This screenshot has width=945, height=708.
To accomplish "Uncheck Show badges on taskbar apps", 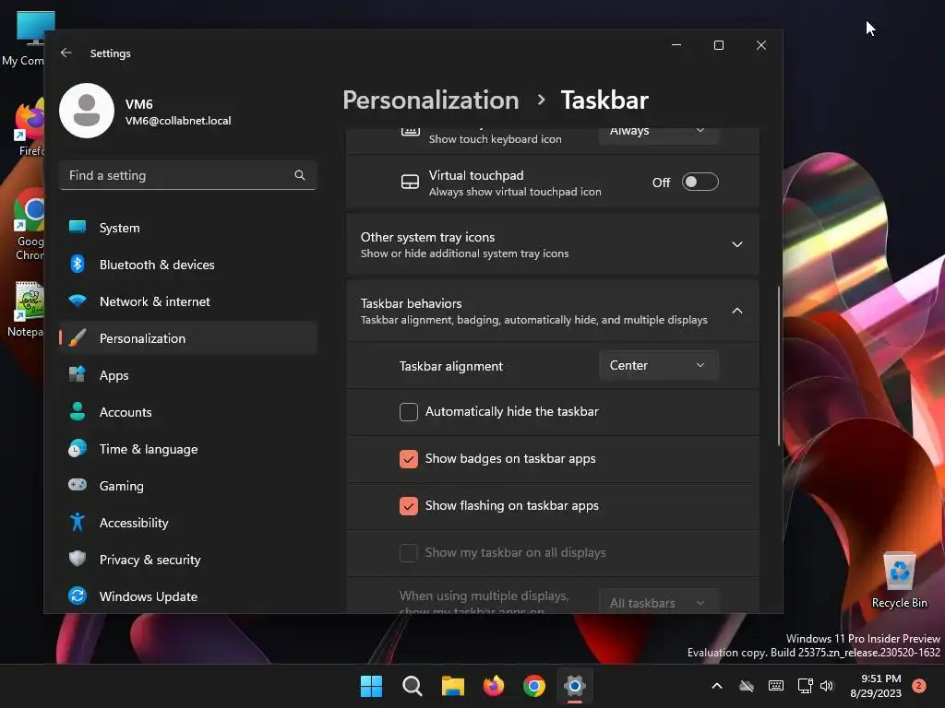I will (x=409, y=459).
